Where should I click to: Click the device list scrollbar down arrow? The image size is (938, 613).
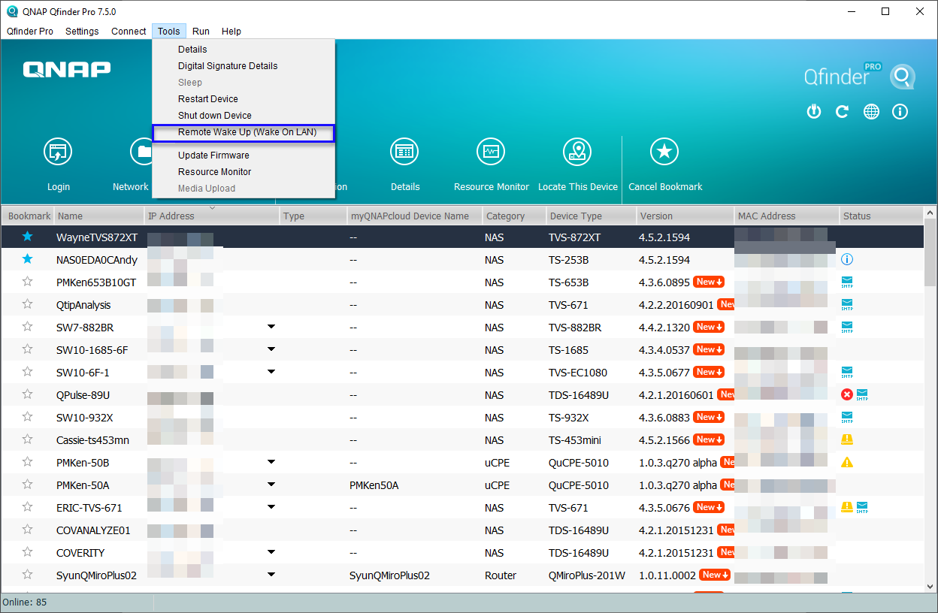point(930,587)
